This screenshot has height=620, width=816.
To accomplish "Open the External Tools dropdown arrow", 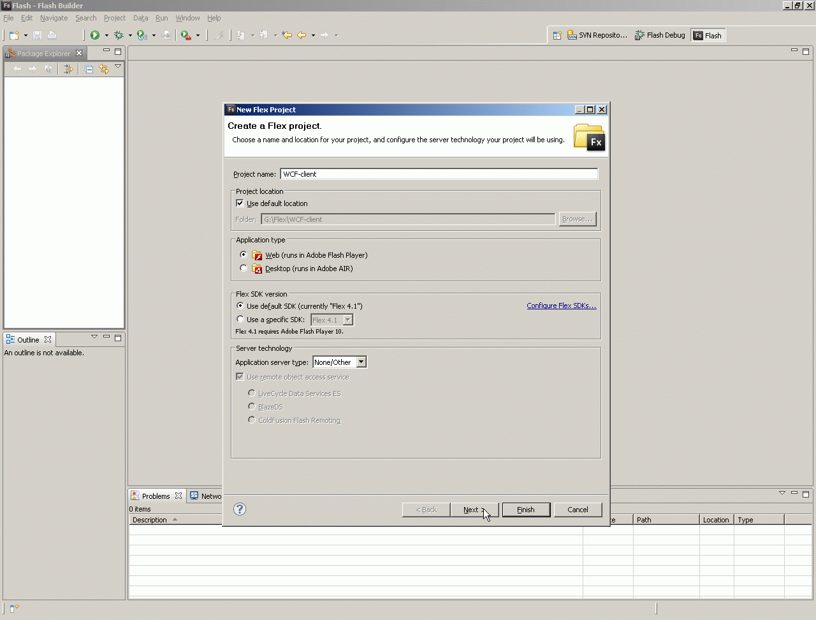I will pyautogui.click(x=198, y=36).
